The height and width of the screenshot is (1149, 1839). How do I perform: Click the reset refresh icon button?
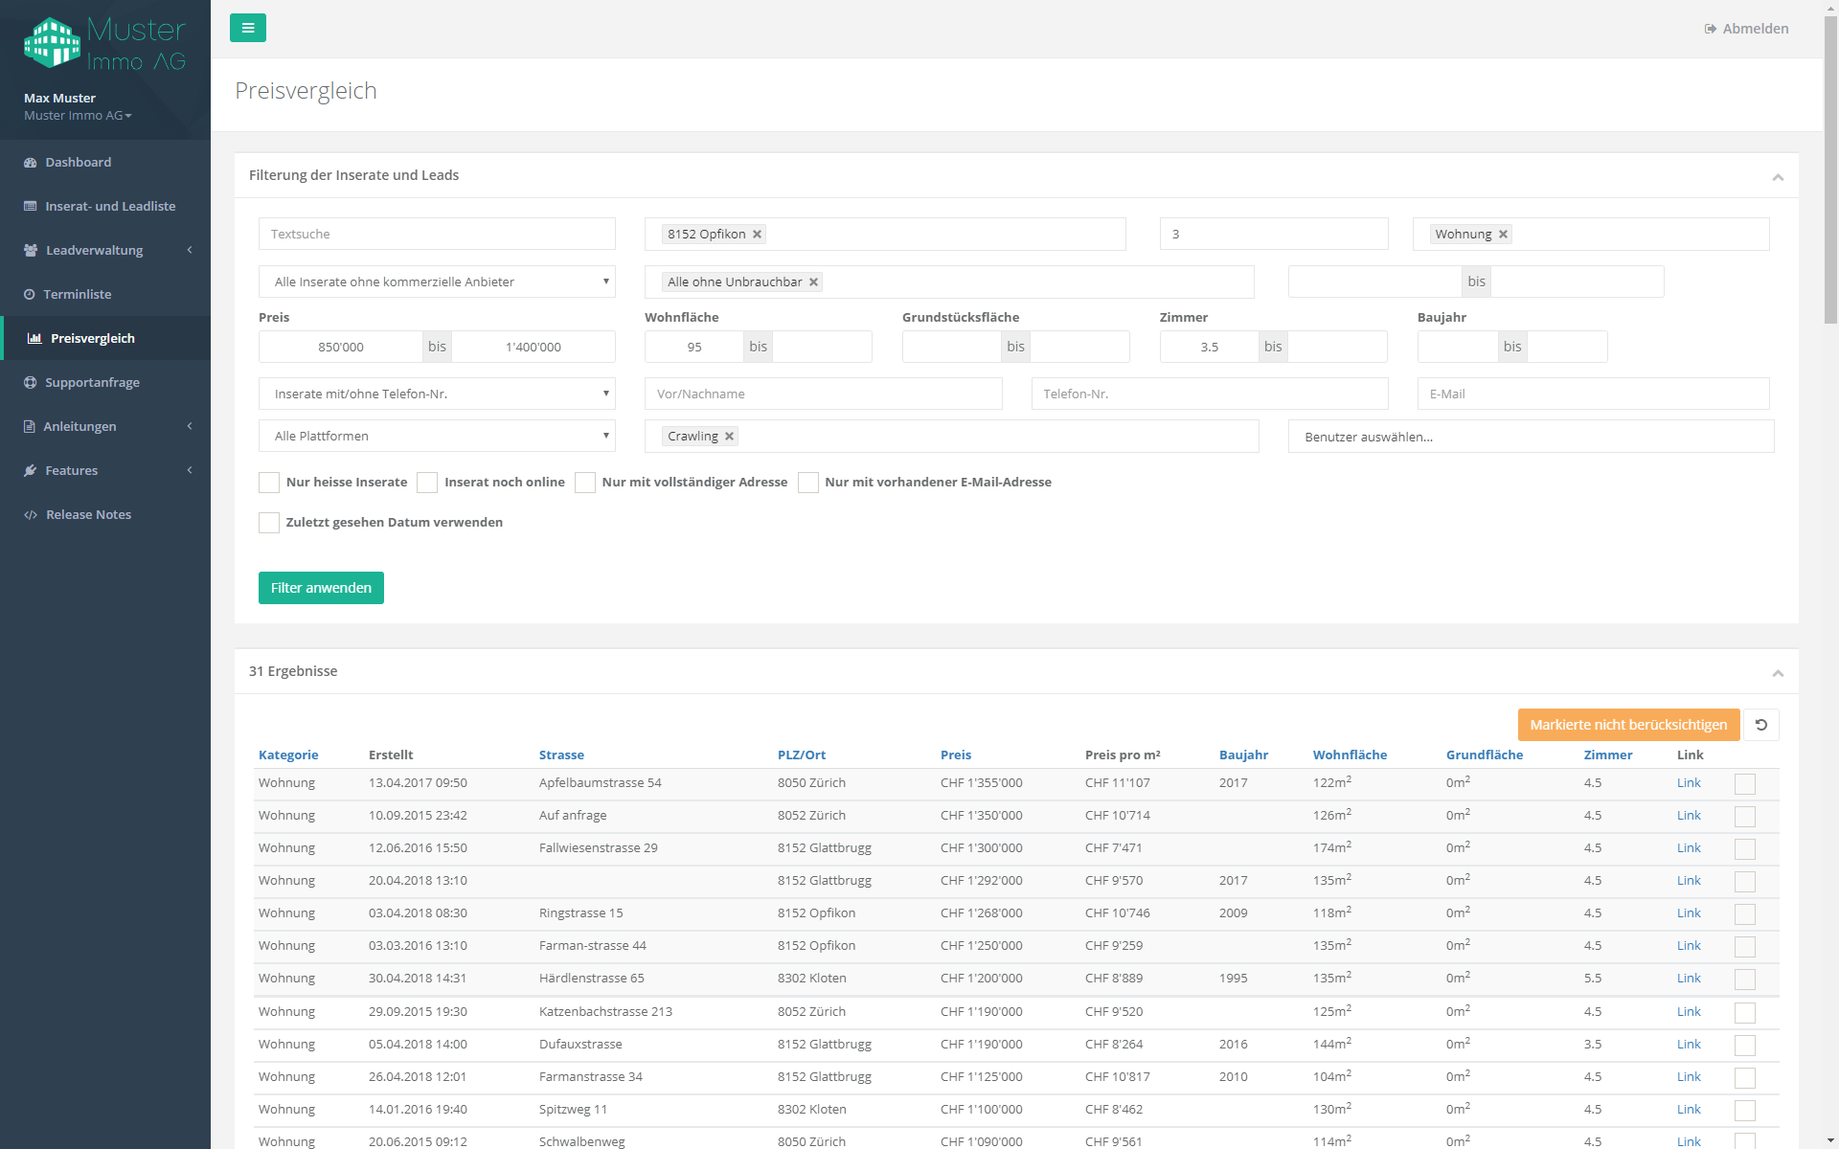click(1760, 725)
